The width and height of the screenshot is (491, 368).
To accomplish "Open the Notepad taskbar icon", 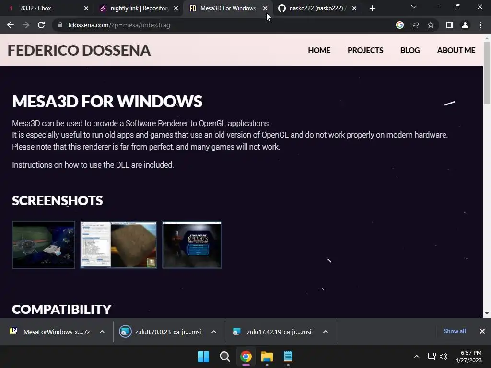I will [288, 356].
